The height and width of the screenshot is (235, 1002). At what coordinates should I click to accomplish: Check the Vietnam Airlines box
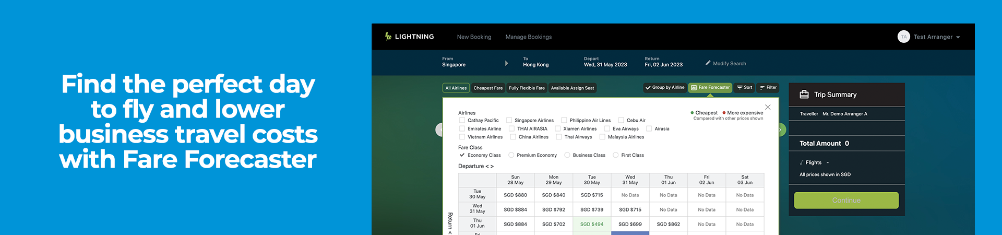tap(462, 137)
